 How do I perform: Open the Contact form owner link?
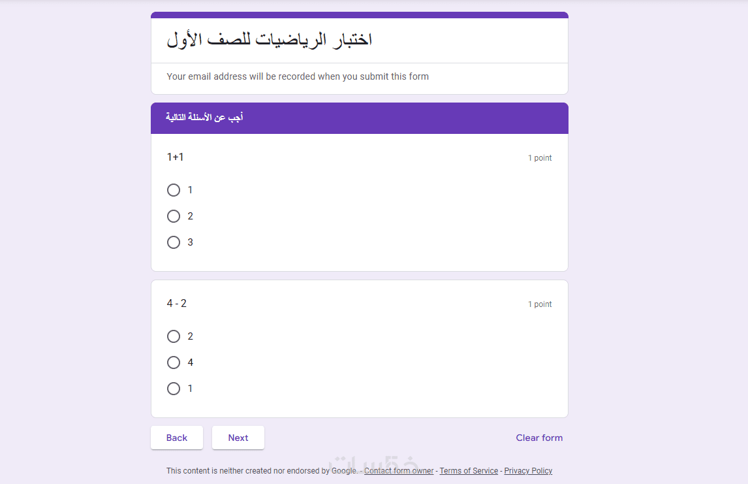(x=399, y=471)
